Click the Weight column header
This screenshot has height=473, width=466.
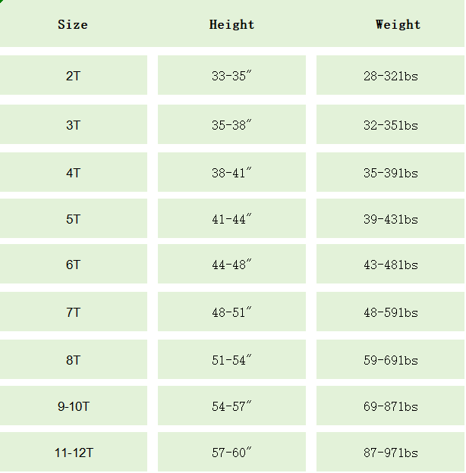398,25
